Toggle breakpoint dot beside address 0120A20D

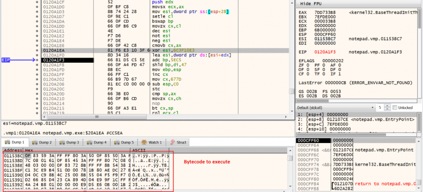(x=37, y=94)
